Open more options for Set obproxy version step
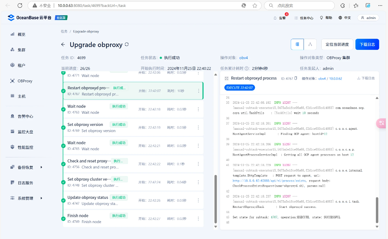Viewport: 388px width, 239px height. [x=198, y=128]
